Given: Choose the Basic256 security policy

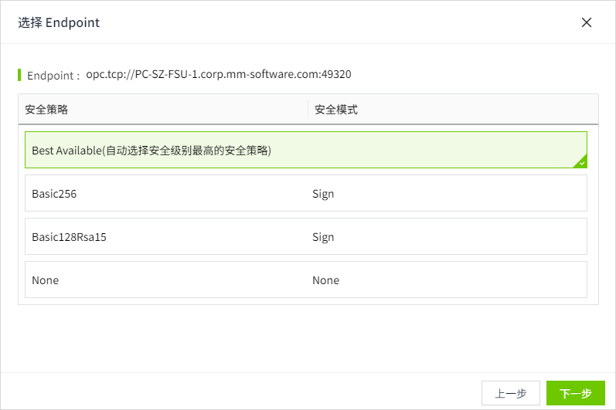Looking at the screenshot, I should pyautogui.click(x=54, y=194).
